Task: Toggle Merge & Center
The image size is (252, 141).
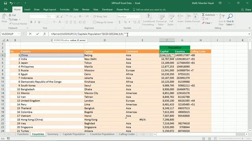Action: (x=103, y=22)
